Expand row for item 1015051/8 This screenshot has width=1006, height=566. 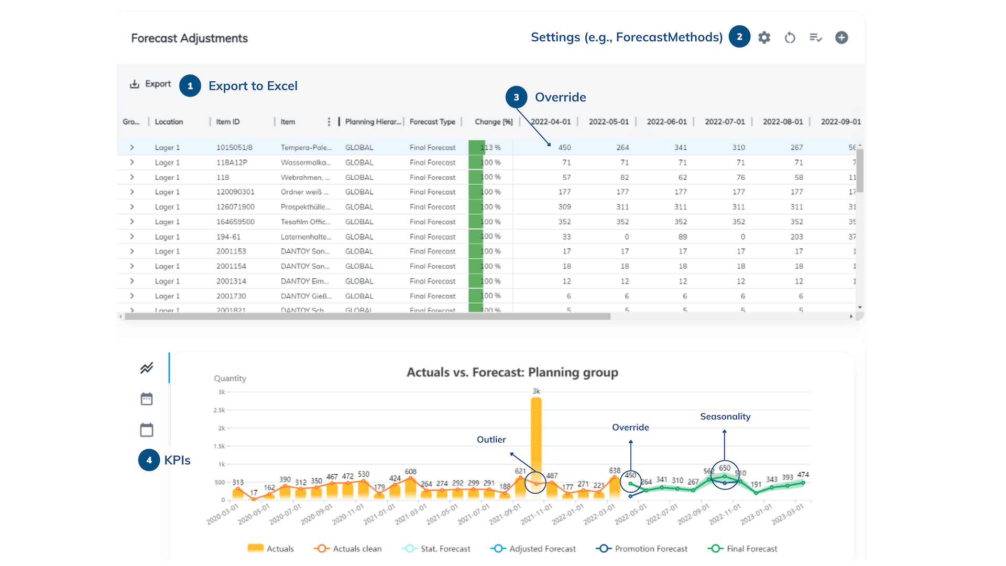click(x=132, y=148)
